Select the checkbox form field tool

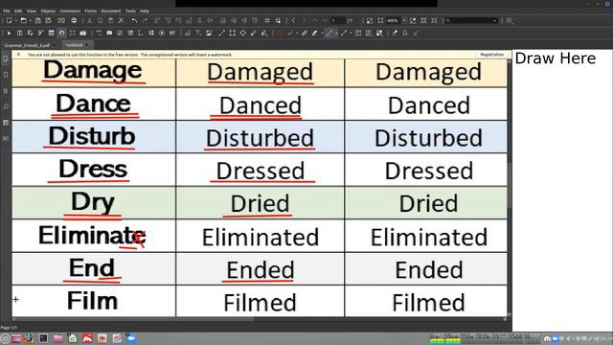(120, 34)
